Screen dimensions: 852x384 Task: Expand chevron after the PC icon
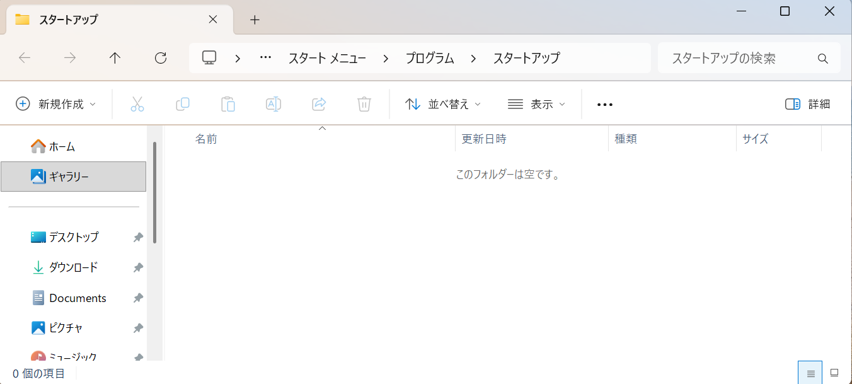click(x=238, y=58)
